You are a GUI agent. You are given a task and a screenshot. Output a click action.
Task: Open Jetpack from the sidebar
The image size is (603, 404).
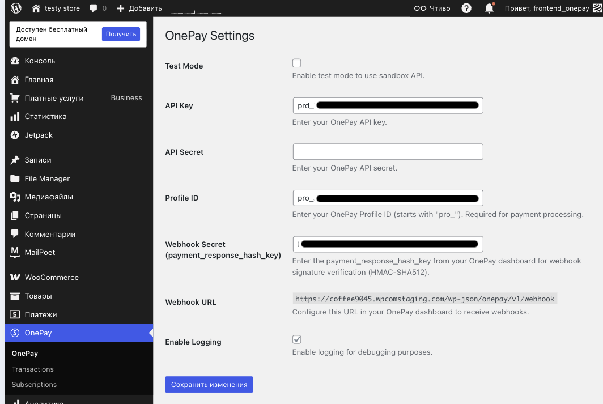[37, 135]
